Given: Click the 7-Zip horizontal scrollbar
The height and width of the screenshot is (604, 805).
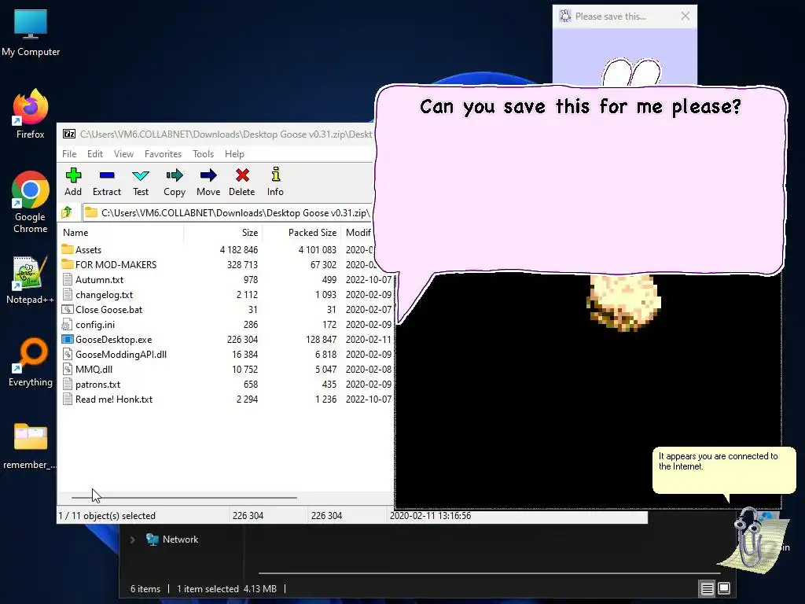Looking at the screenshot, I should [x=184, y=498].
